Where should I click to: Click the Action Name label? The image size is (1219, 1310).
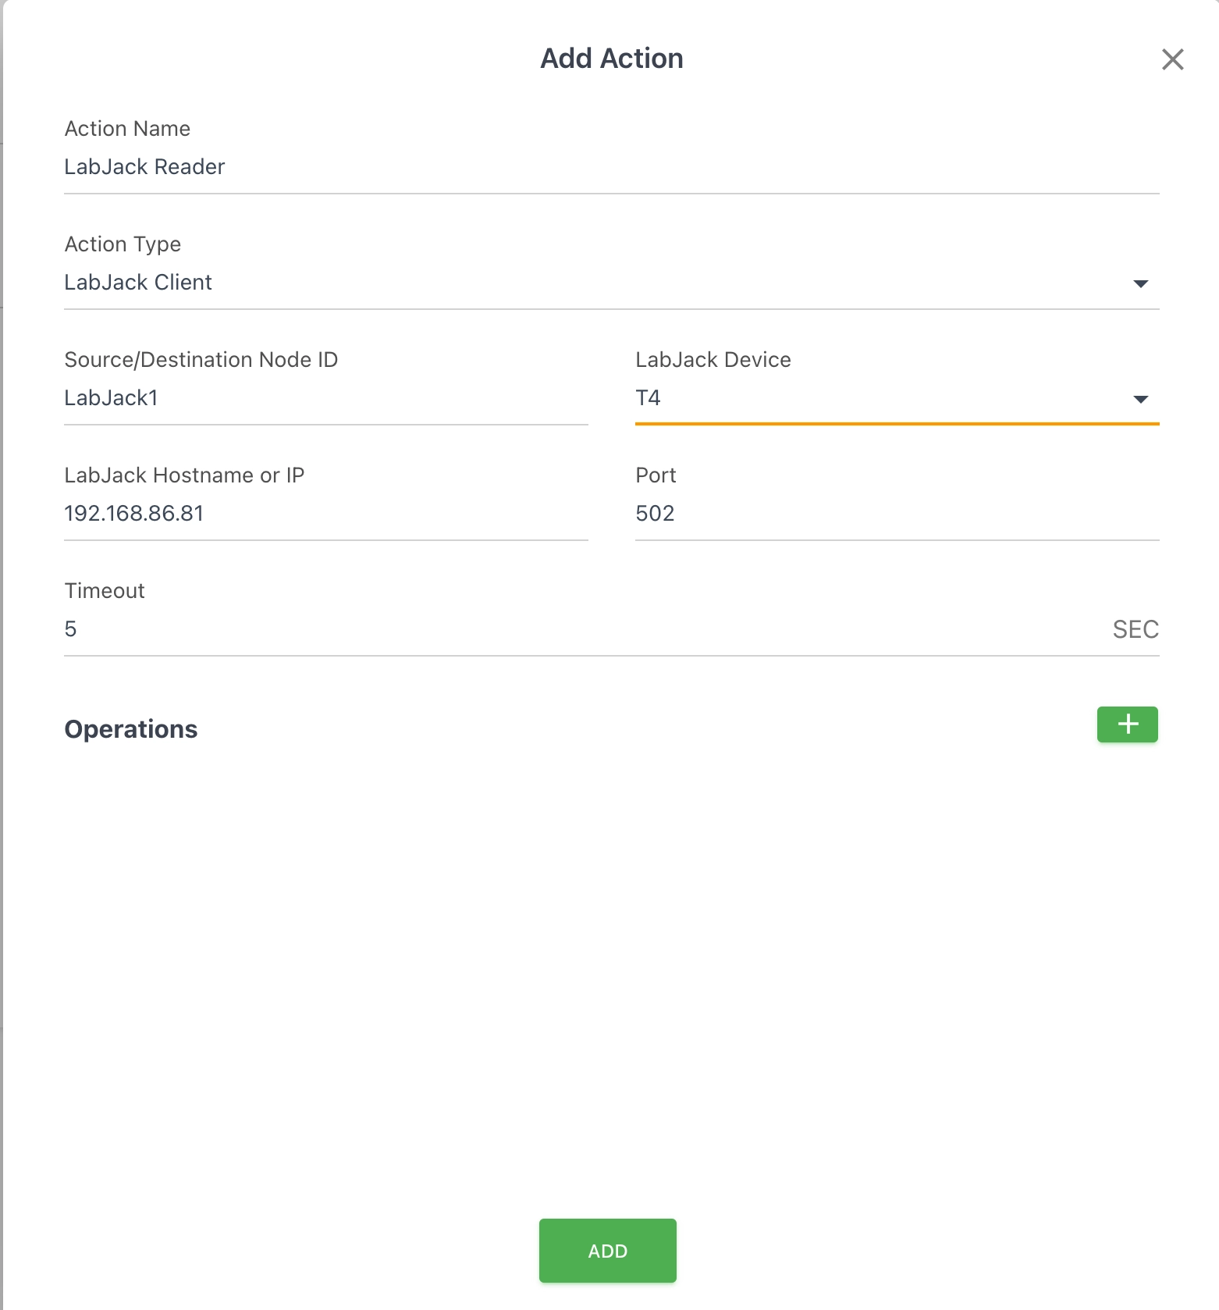[x=127, y=129]
